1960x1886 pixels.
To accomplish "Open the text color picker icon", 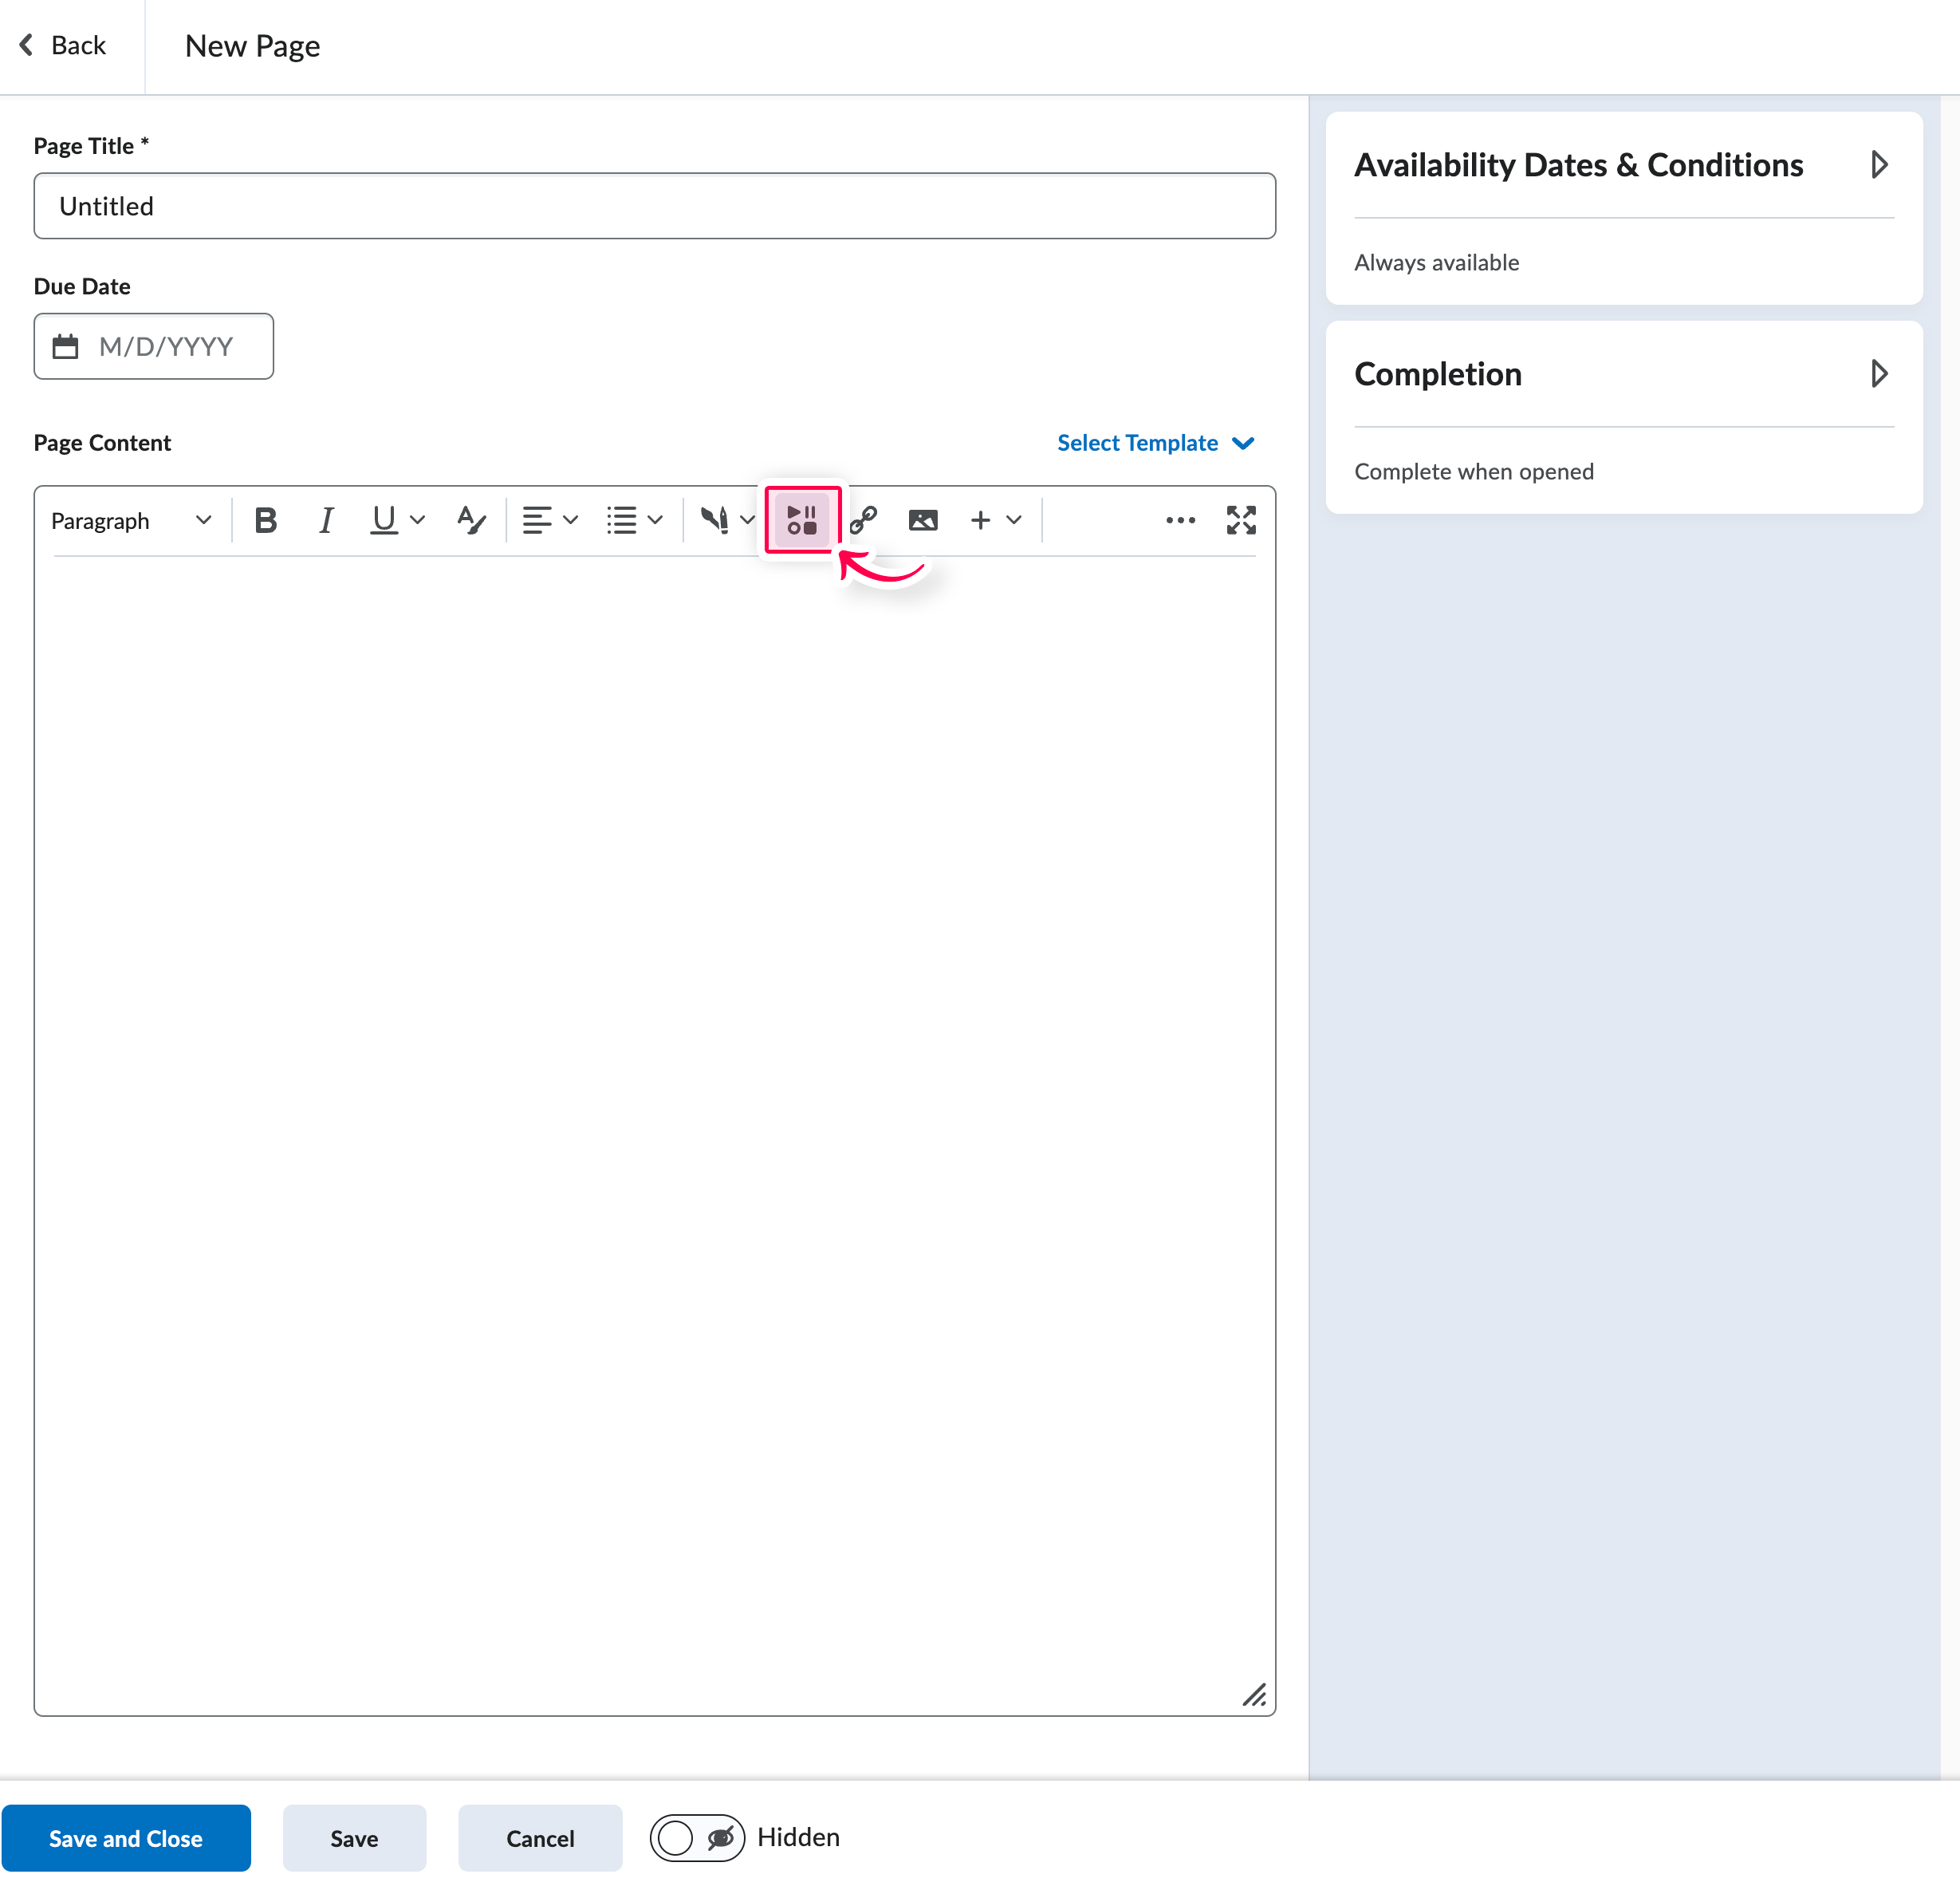I will tap(470, 520).
